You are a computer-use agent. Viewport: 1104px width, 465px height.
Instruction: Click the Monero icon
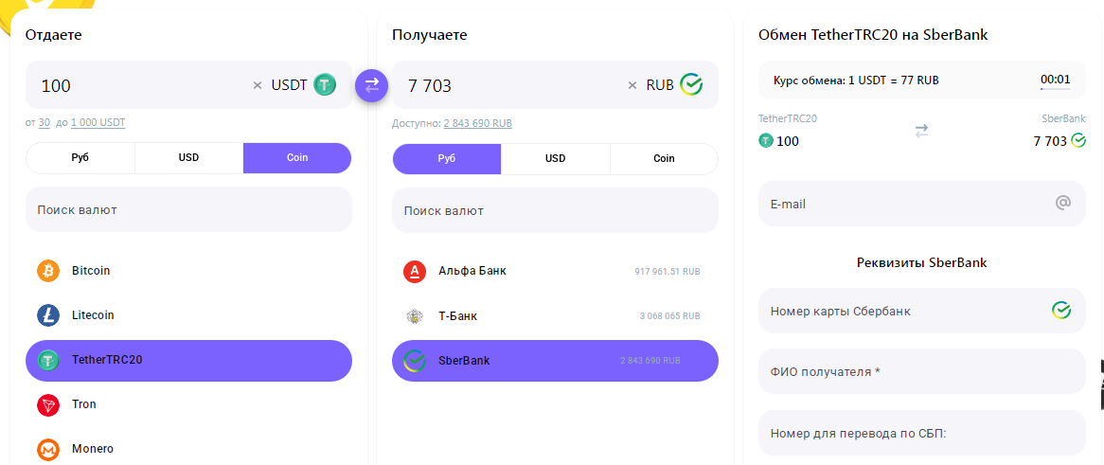48,449
